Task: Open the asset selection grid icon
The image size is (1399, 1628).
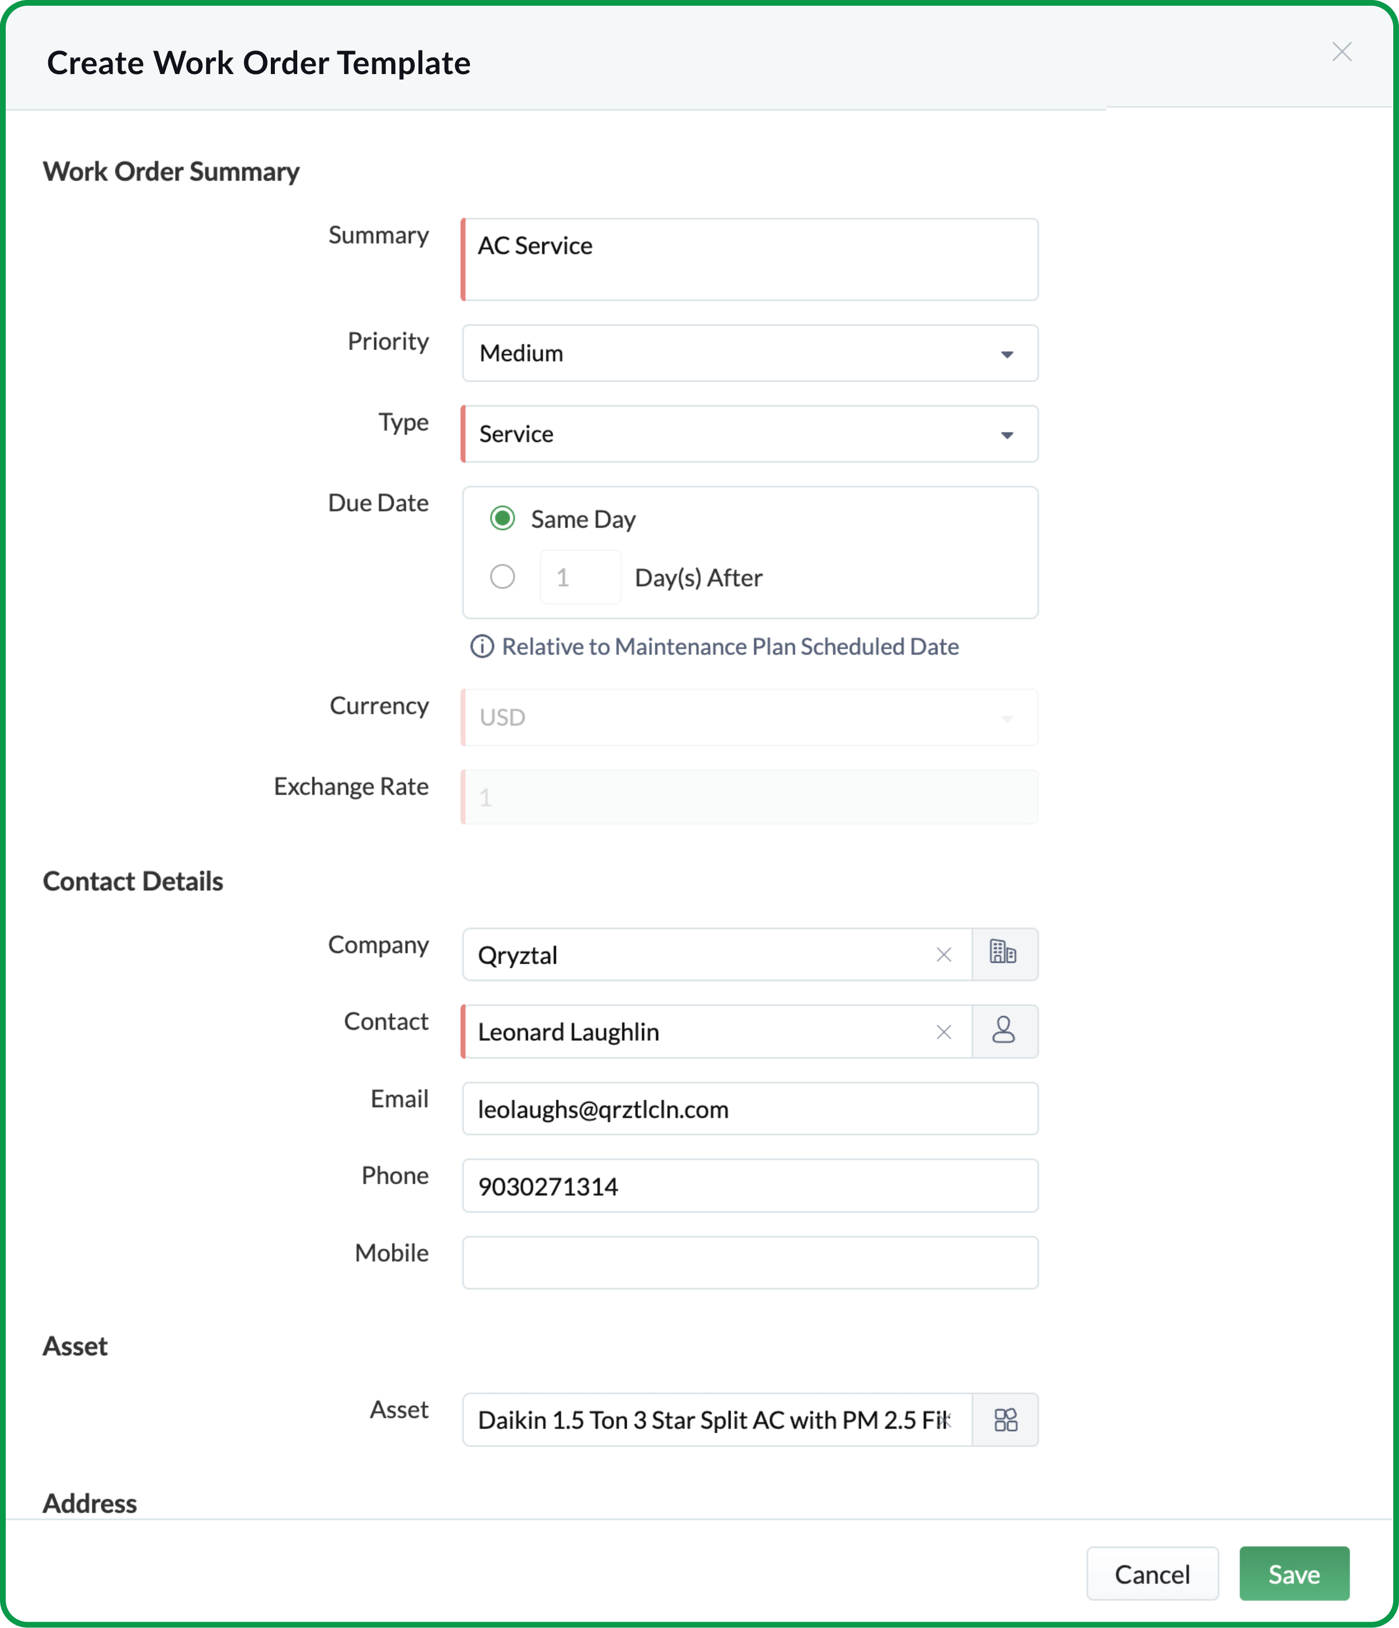Action: click(1006, 1420)
